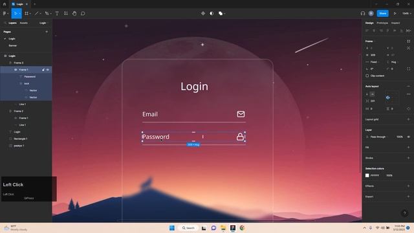Click the Use as mask icon

coord(212,13)
